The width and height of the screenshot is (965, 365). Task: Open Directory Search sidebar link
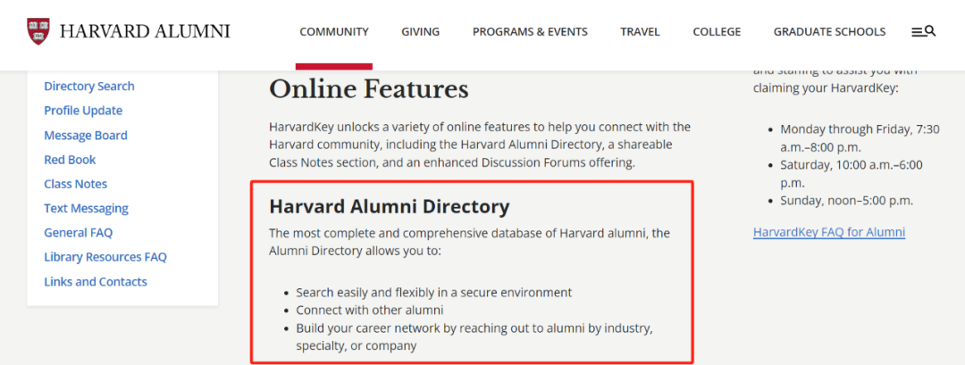click(89, 86)
